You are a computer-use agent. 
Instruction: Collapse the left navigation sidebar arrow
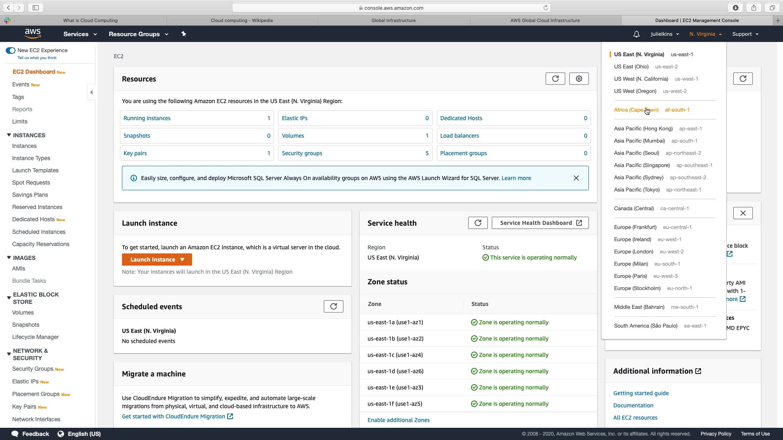click(x=91, y=92)
